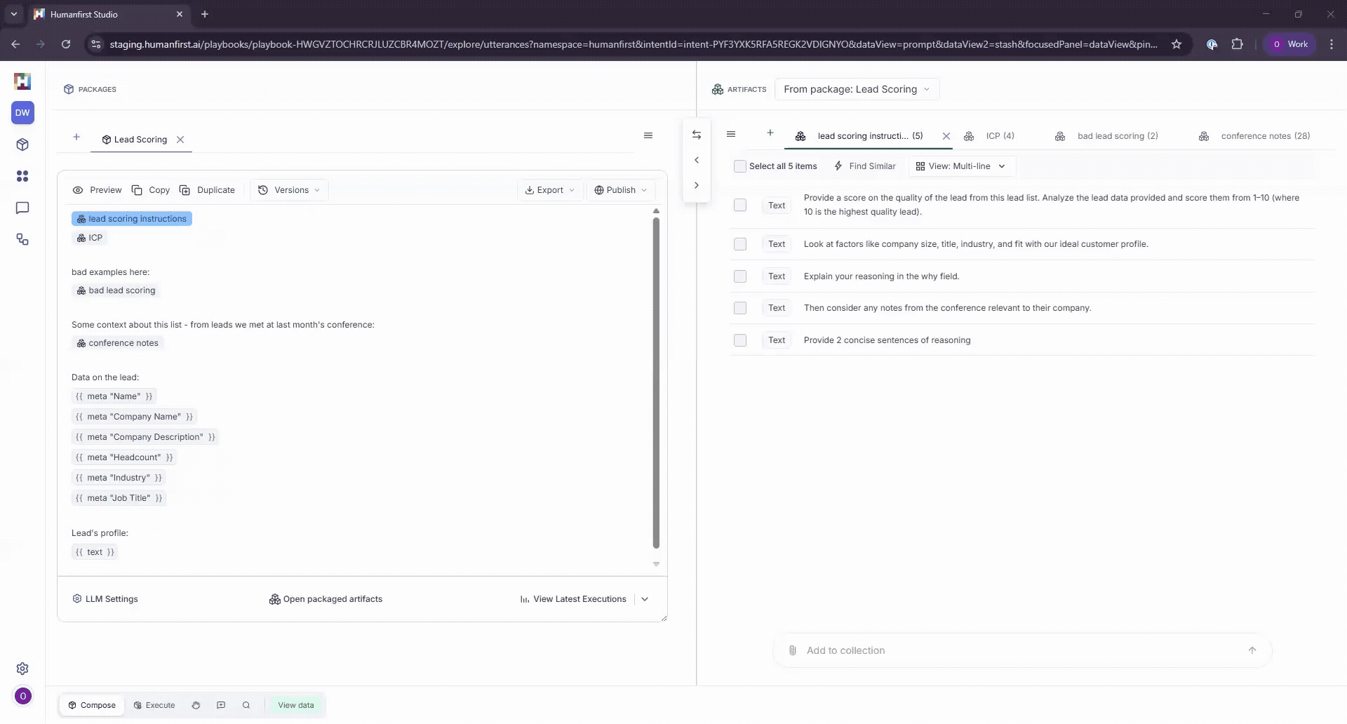Open the comments panel from the sidebar
This screenshot has width=1347, height=724.
[22, 208]
